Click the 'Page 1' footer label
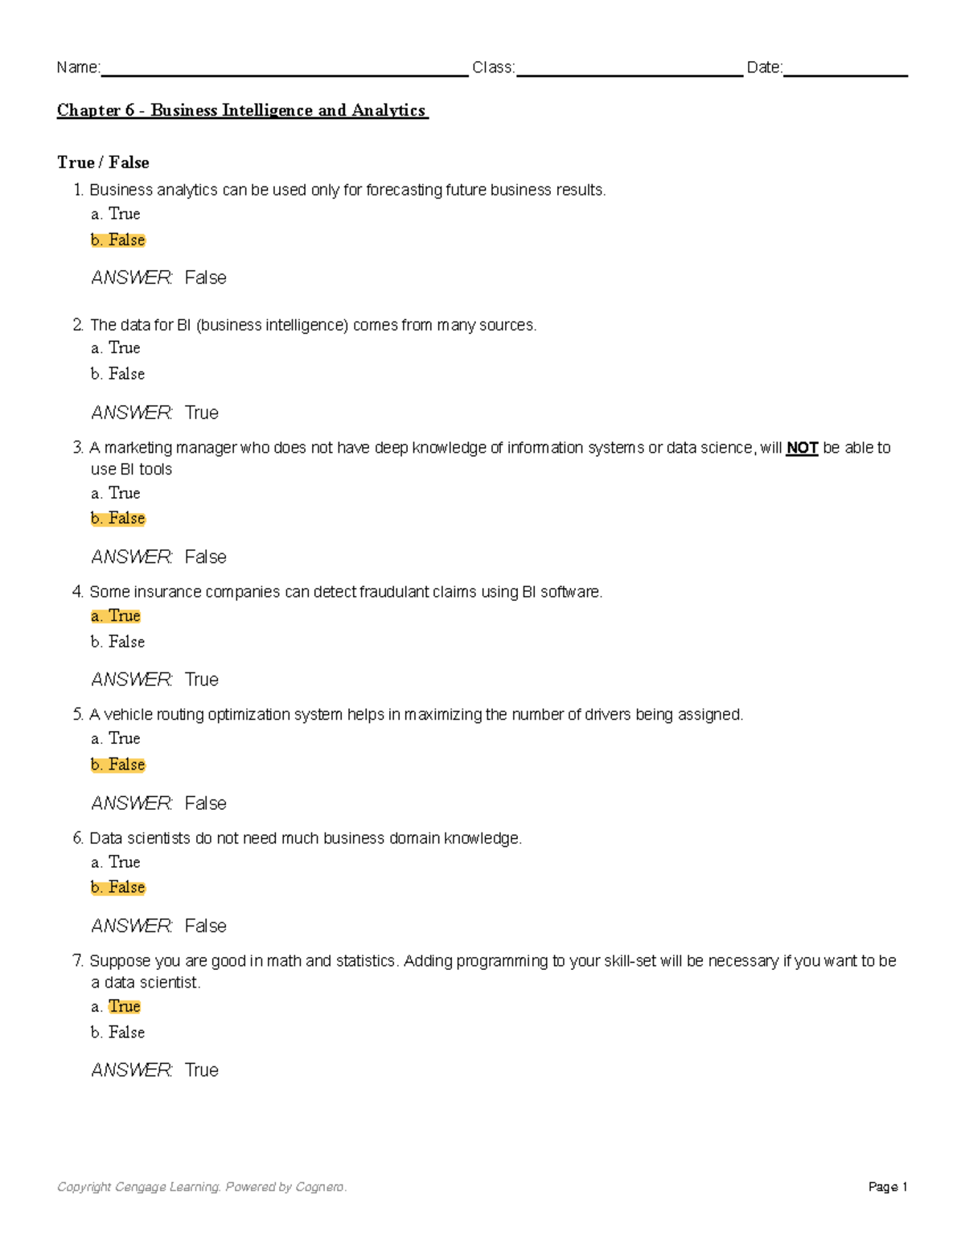 pyautogui.click(x=888, y=1187)
